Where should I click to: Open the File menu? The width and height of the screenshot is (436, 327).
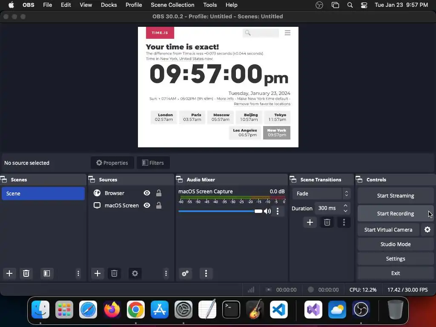tap(48, 5)
